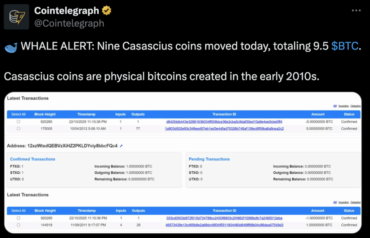
Task: Tick the checkbox for block 920285 in the top table
Action: coord(18,122)
